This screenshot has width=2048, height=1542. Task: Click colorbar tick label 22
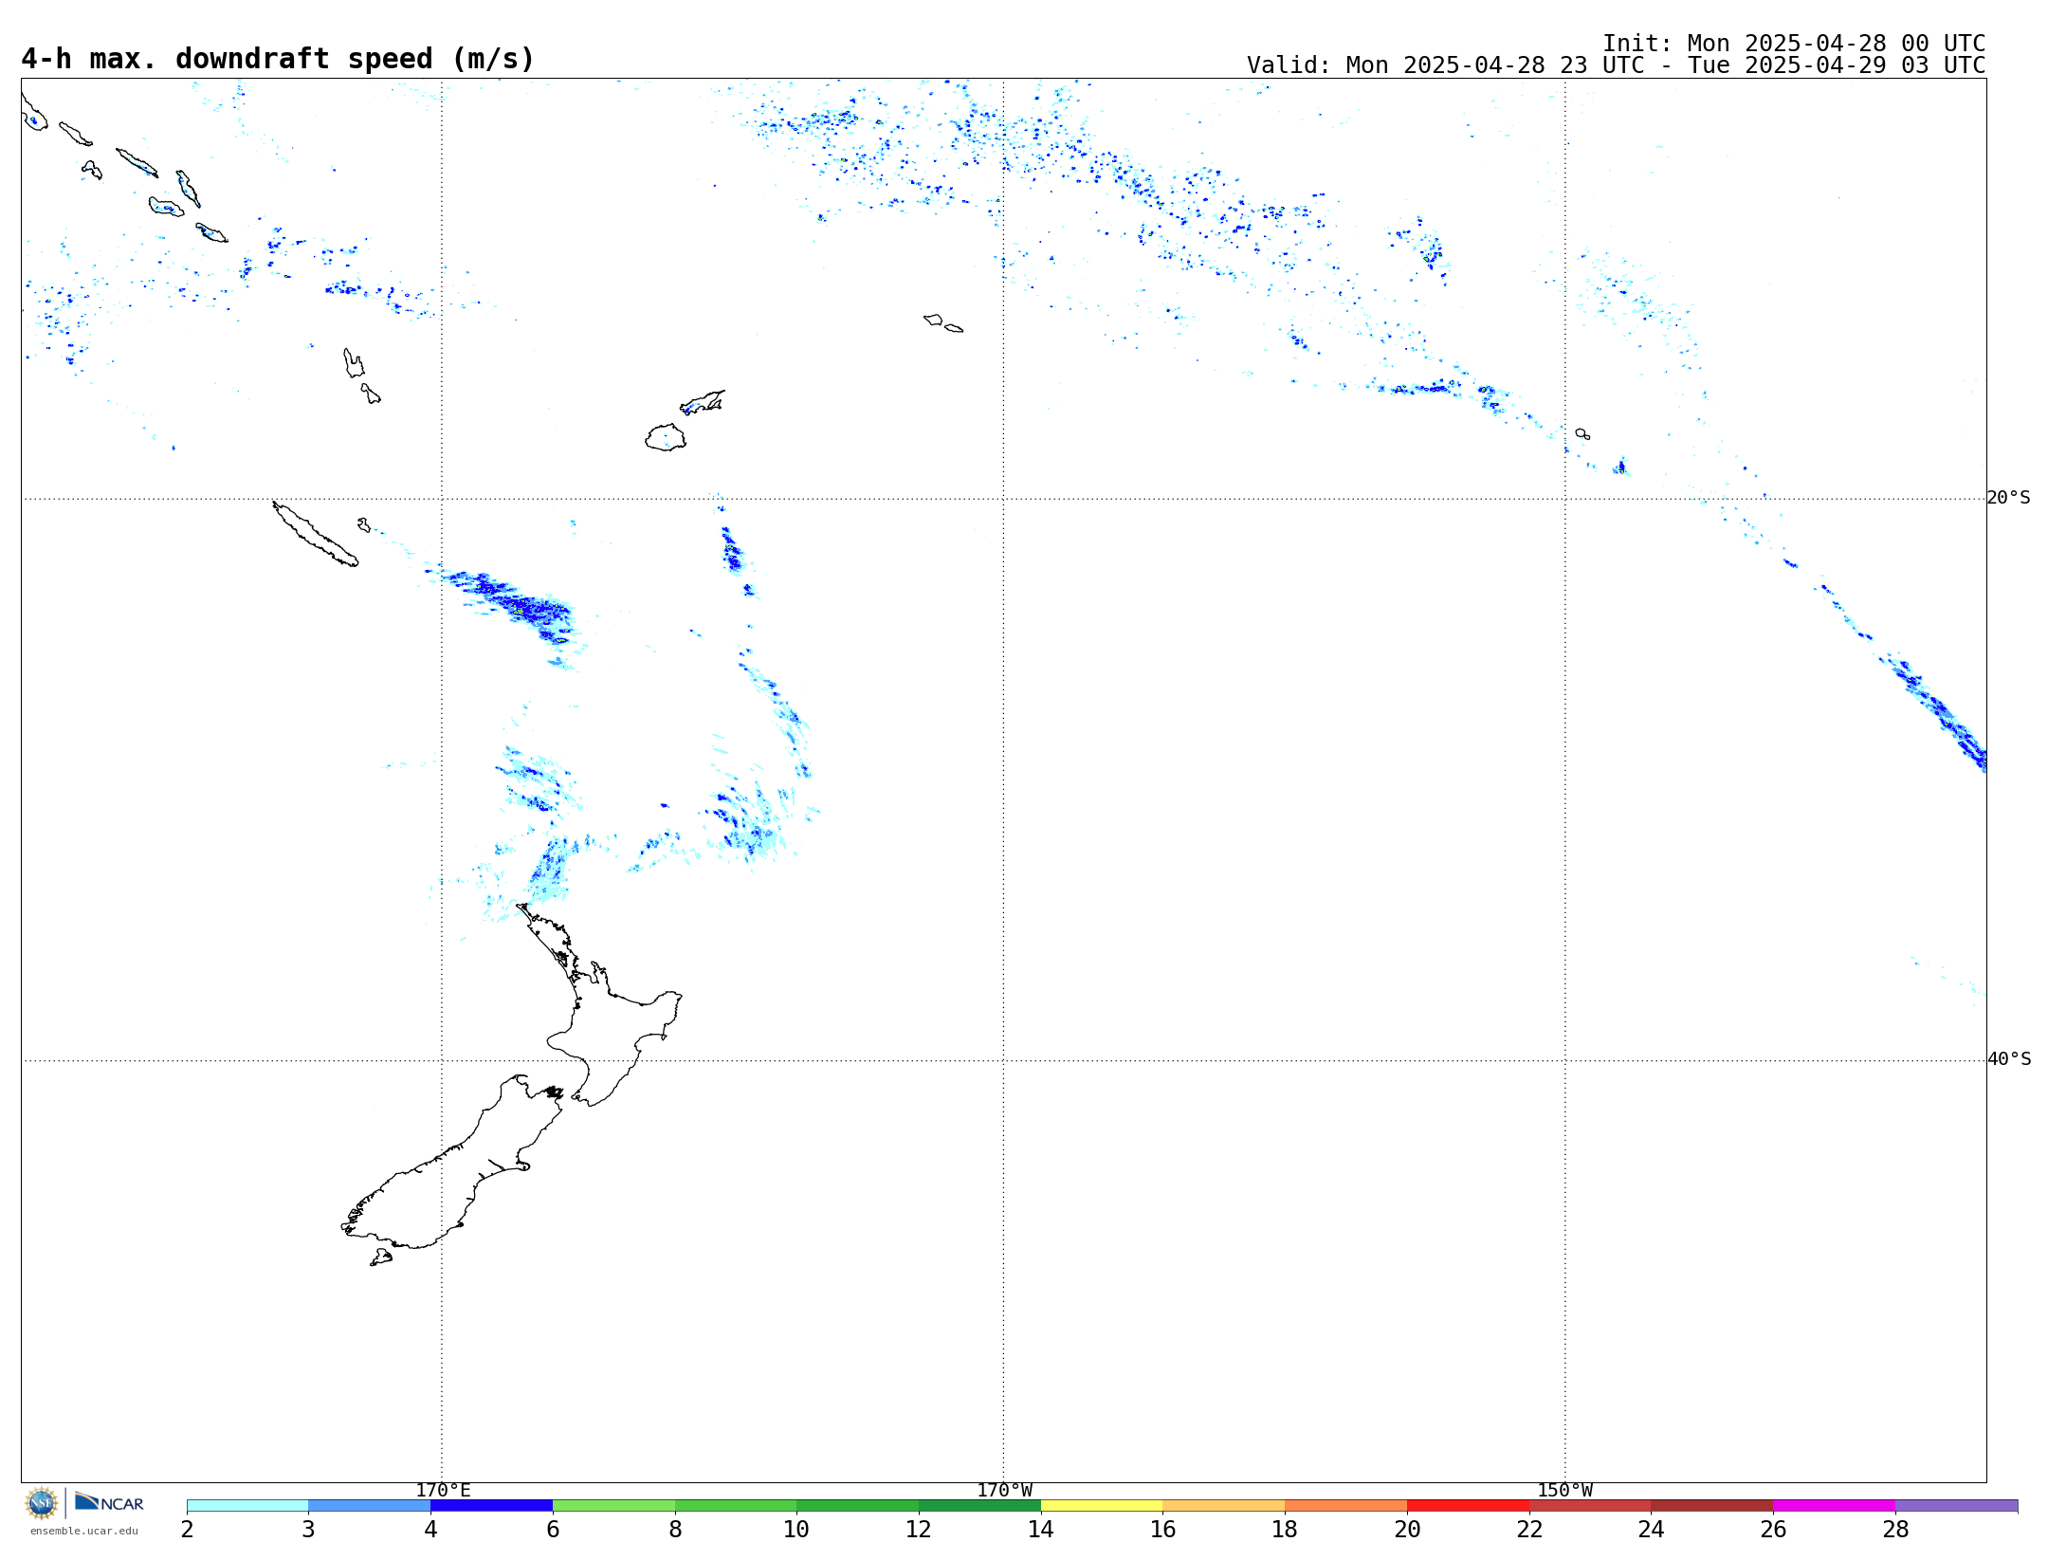coord(1529,1529)
